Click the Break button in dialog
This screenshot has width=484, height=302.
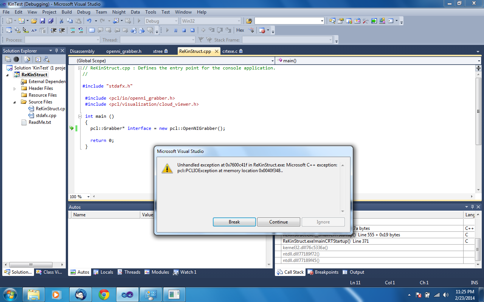click(234, 222)
